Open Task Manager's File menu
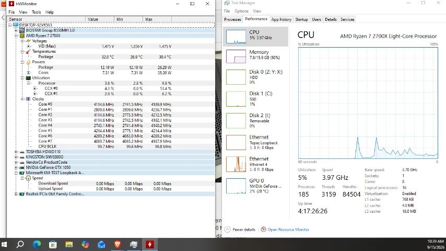Image resolution: width=446 pixels, height=251 pixels. (227, 11)
